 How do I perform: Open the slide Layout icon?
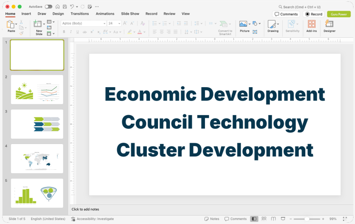[x=49, y=22]
